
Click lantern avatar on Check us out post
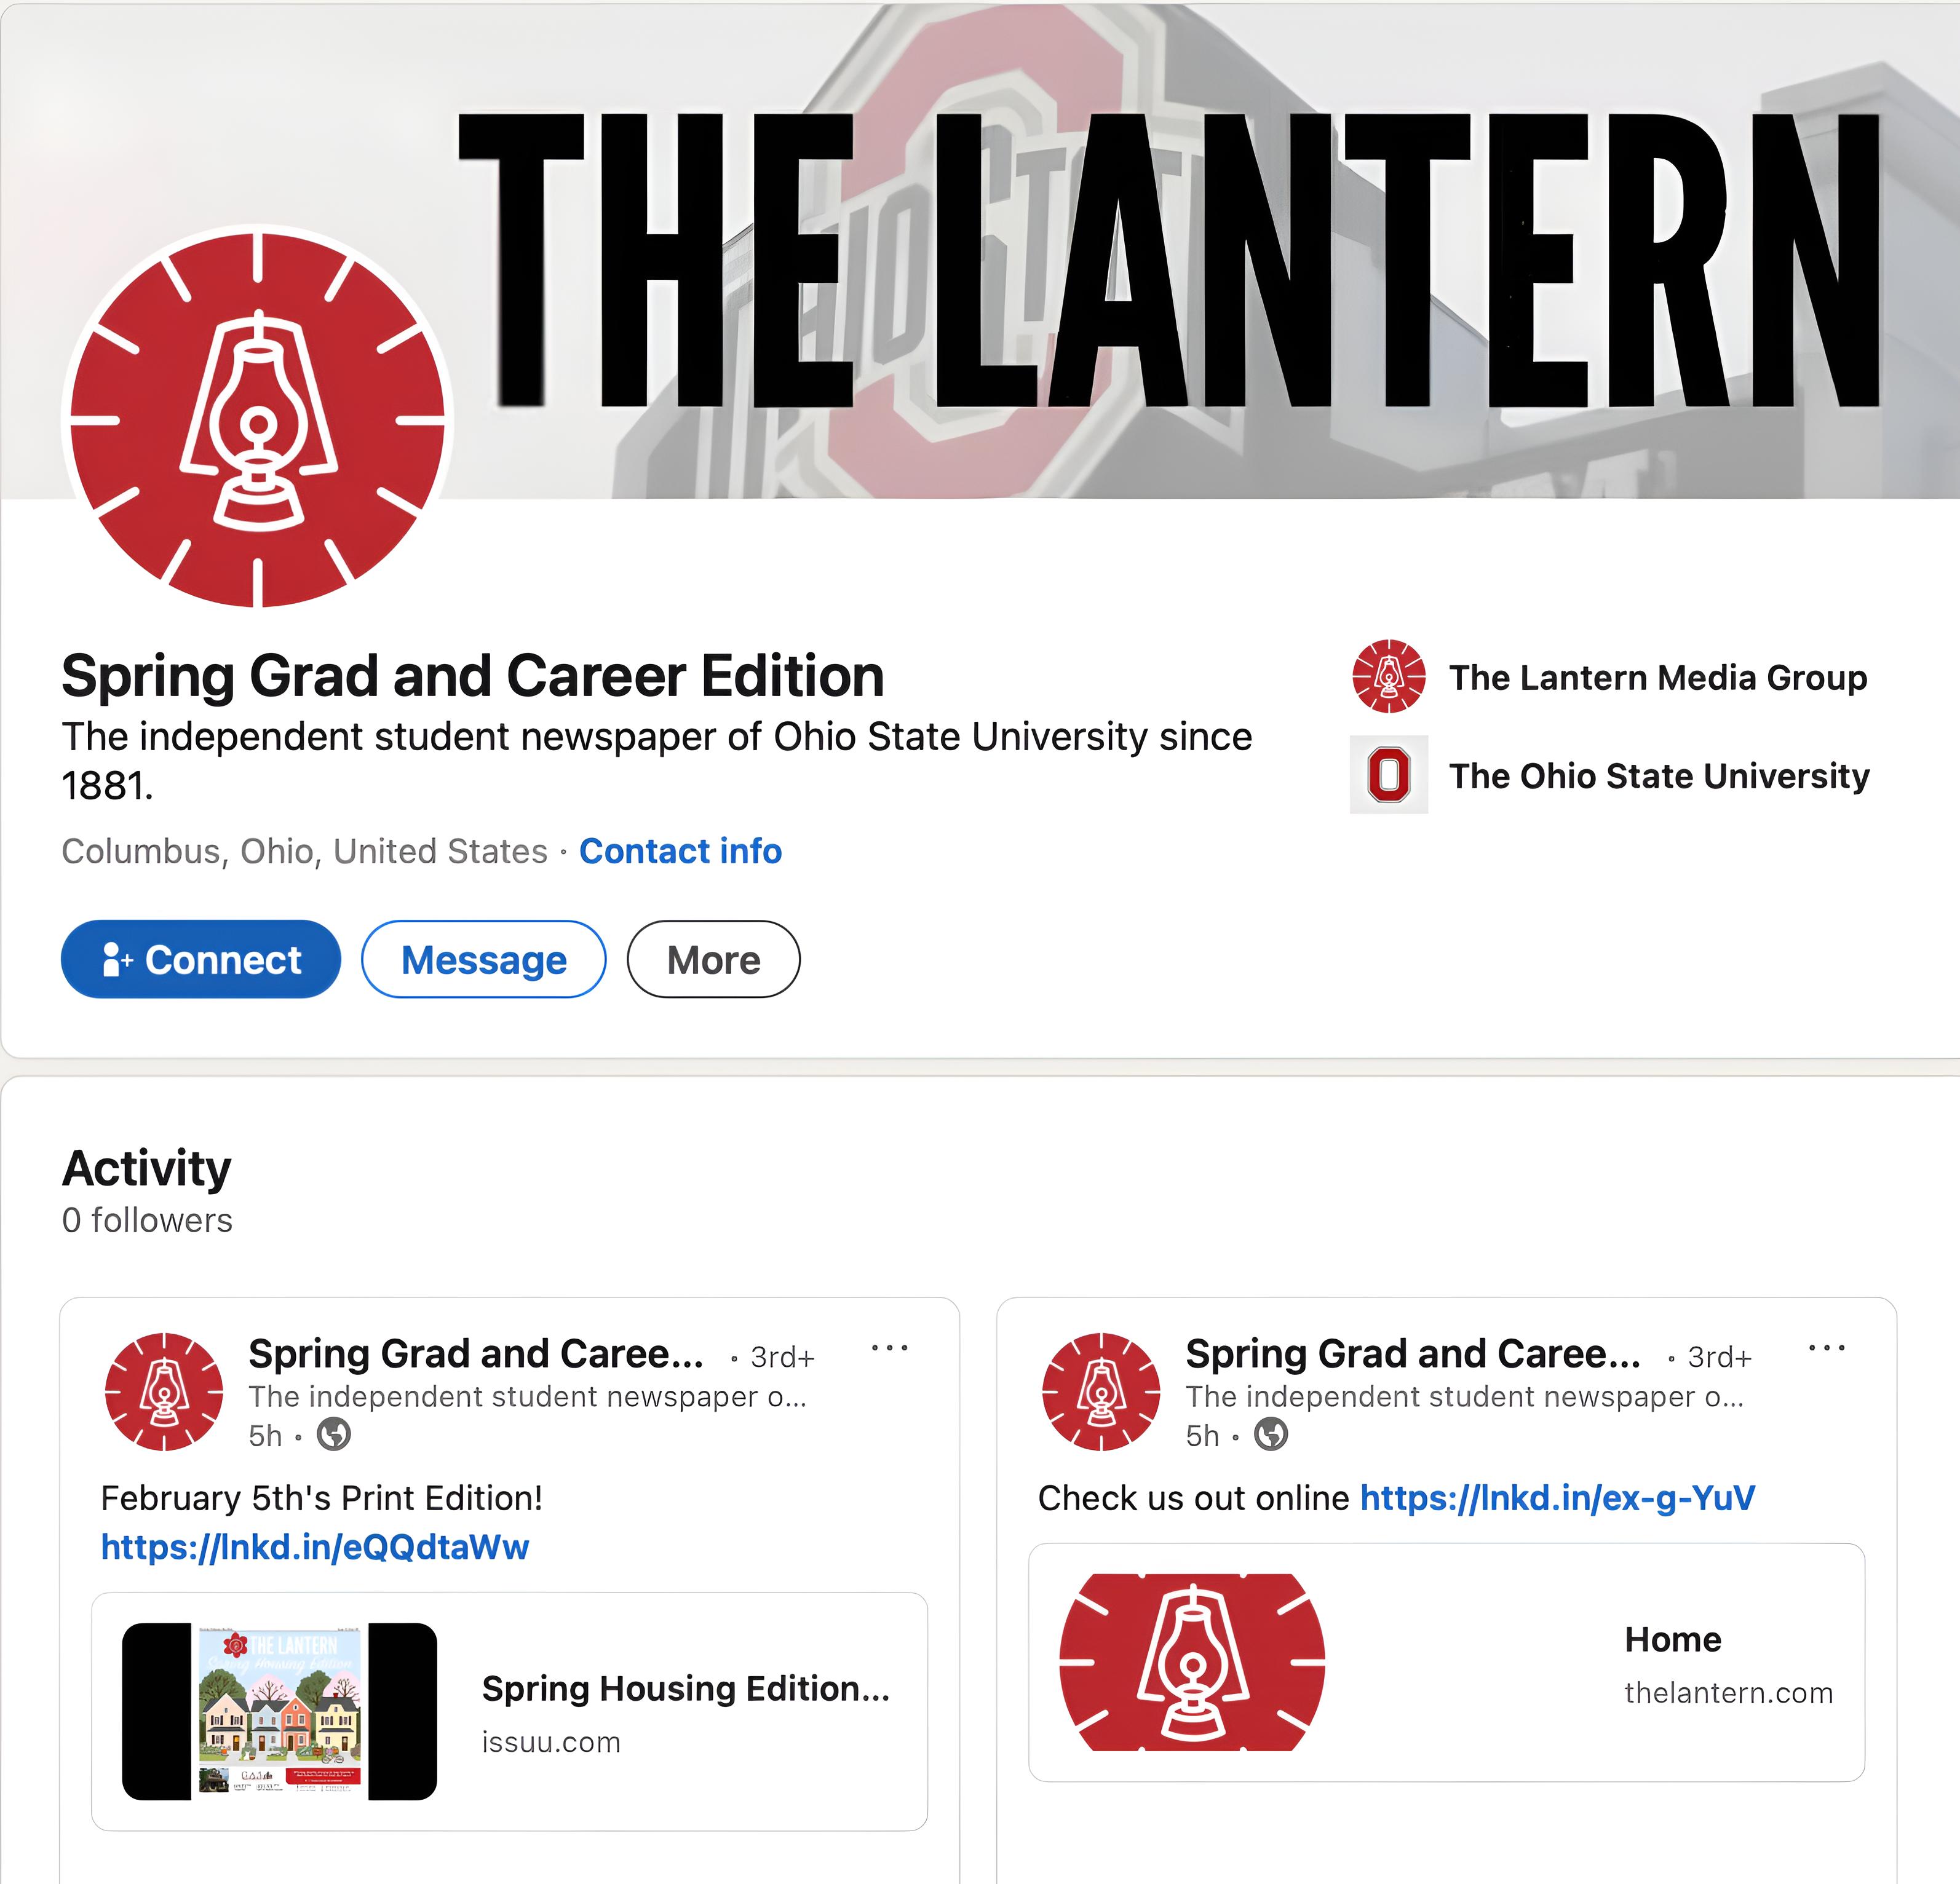1101,1392
